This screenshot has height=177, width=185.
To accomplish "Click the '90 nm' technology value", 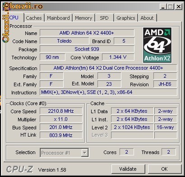I will click(52, 57).
